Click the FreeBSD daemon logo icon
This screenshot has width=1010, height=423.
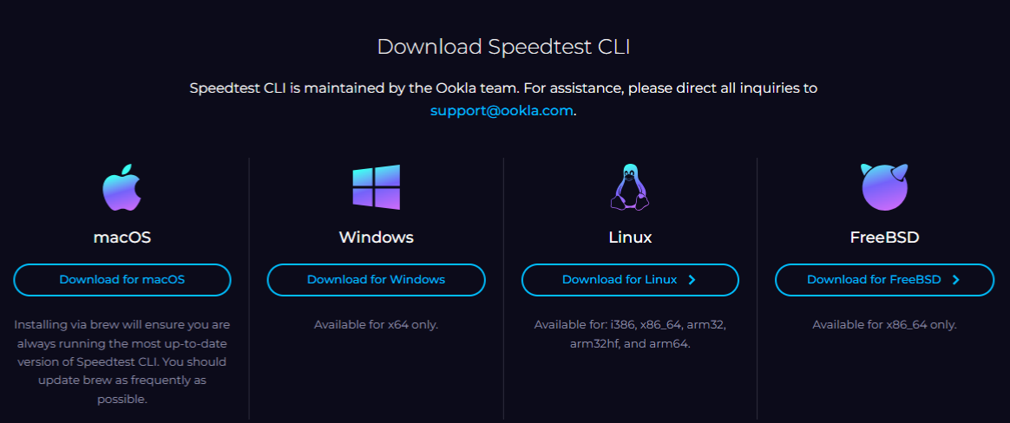coord(884,187)
